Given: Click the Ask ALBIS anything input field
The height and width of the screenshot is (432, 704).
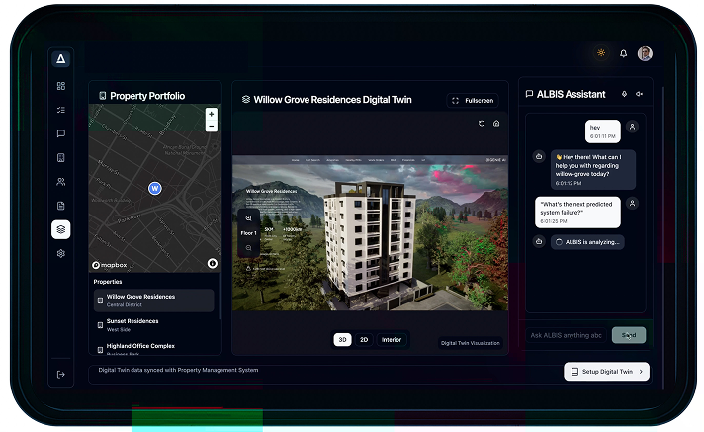Looking at the screenshot, I should point(564,335).
